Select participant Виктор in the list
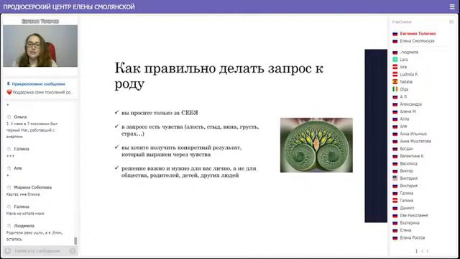Screen dimensions: 460x259 point(406,171)
